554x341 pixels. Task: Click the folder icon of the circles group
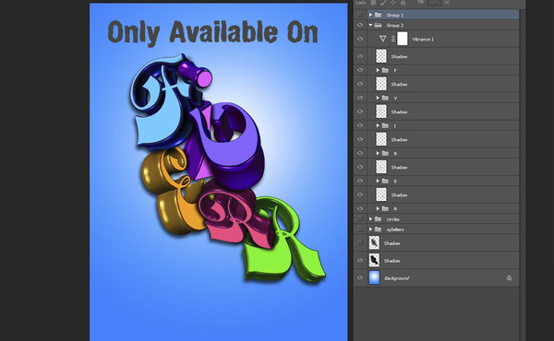(x=378, y=219)
